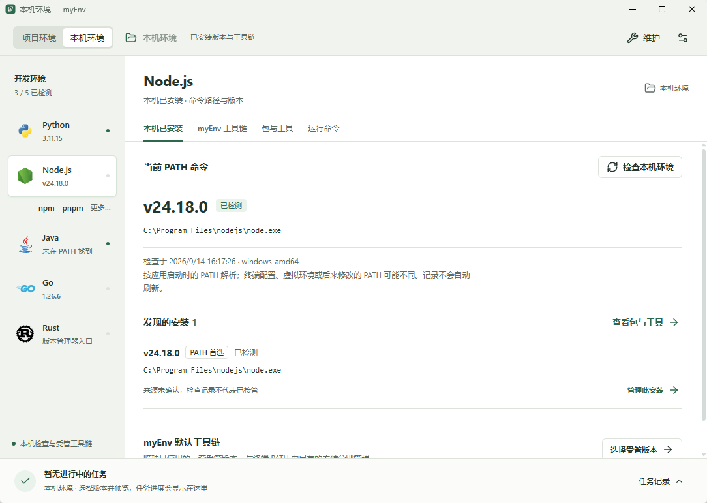Expand 更多... under Node.js tools

click(100, 208)
